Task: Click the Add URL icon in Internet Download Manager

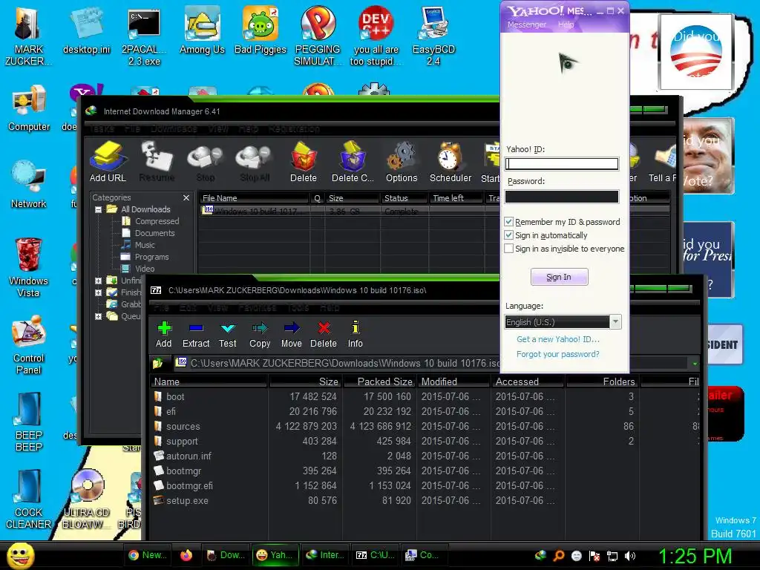Action: tap(108, 156)
